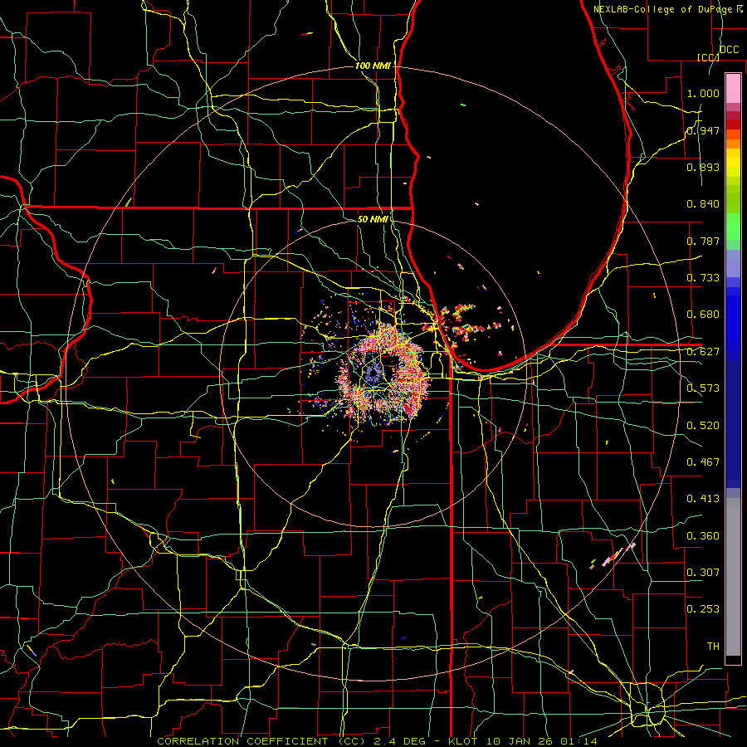Click the 50 NMI range ring label
The height and width of the screenshot is (747, 747).
click(x=373, y=219)
